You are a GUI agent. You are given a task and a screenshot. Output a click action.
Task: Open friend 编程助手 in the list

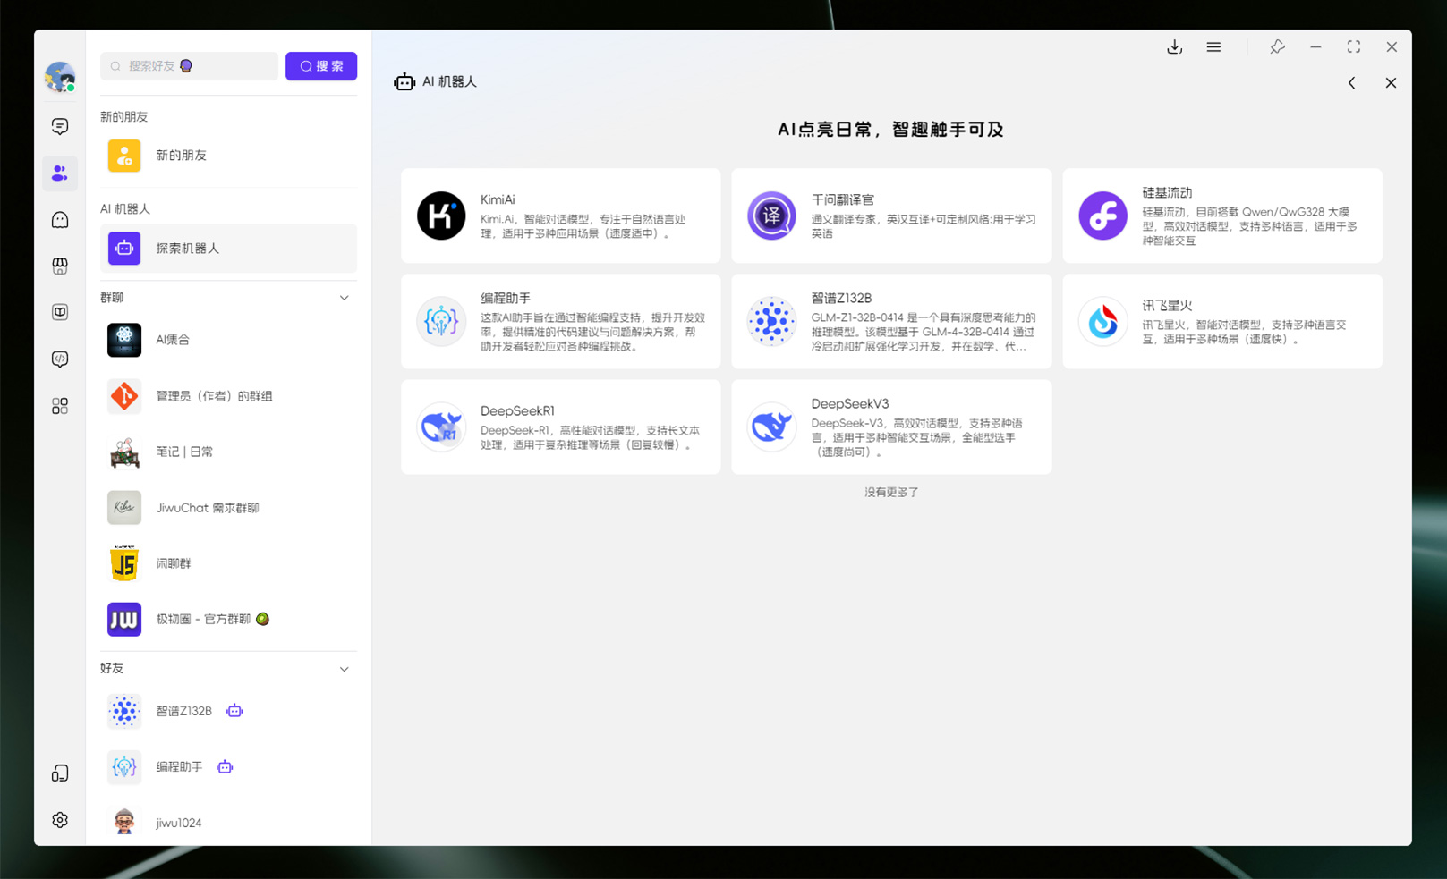point(228,767)
